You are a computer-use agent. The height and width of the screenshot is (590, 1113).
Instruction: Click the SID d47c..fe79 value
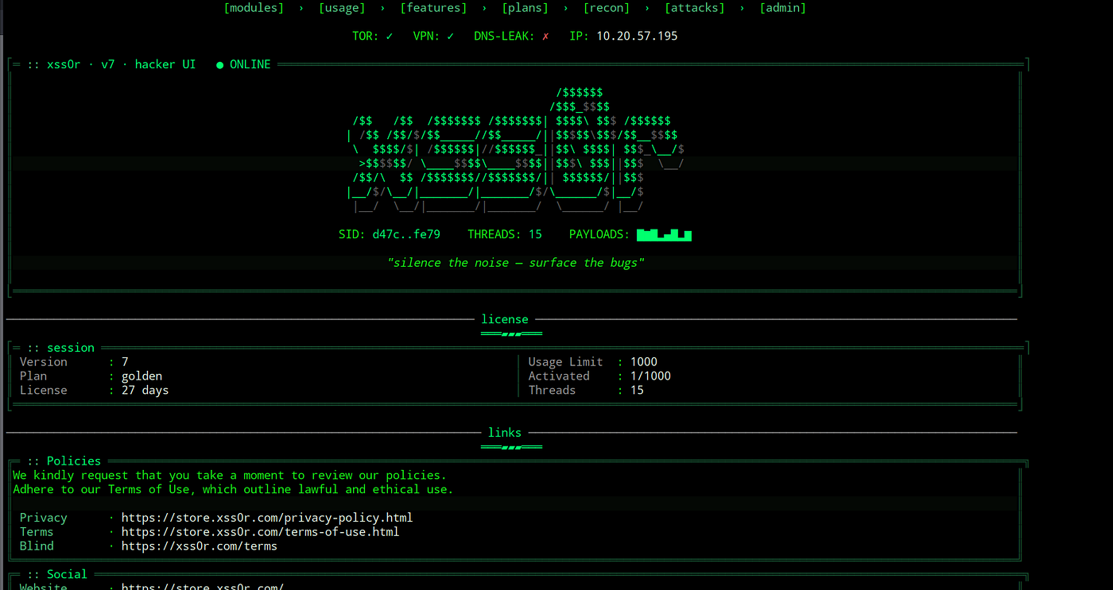(406, 234)
